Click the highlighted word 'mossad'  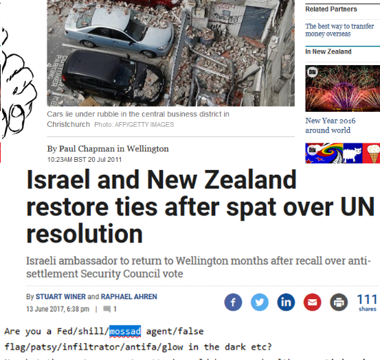[x=125, y=331]
